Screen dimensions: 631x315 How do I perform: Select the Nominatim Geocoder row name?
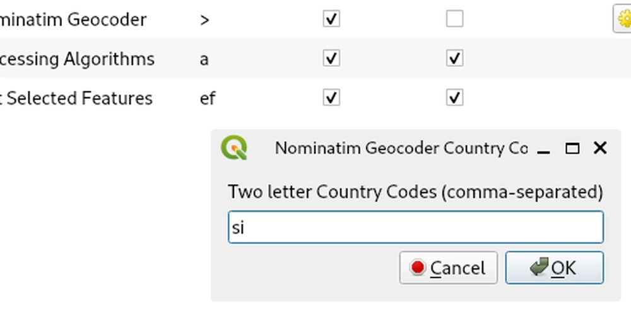(x=73, y=20)
